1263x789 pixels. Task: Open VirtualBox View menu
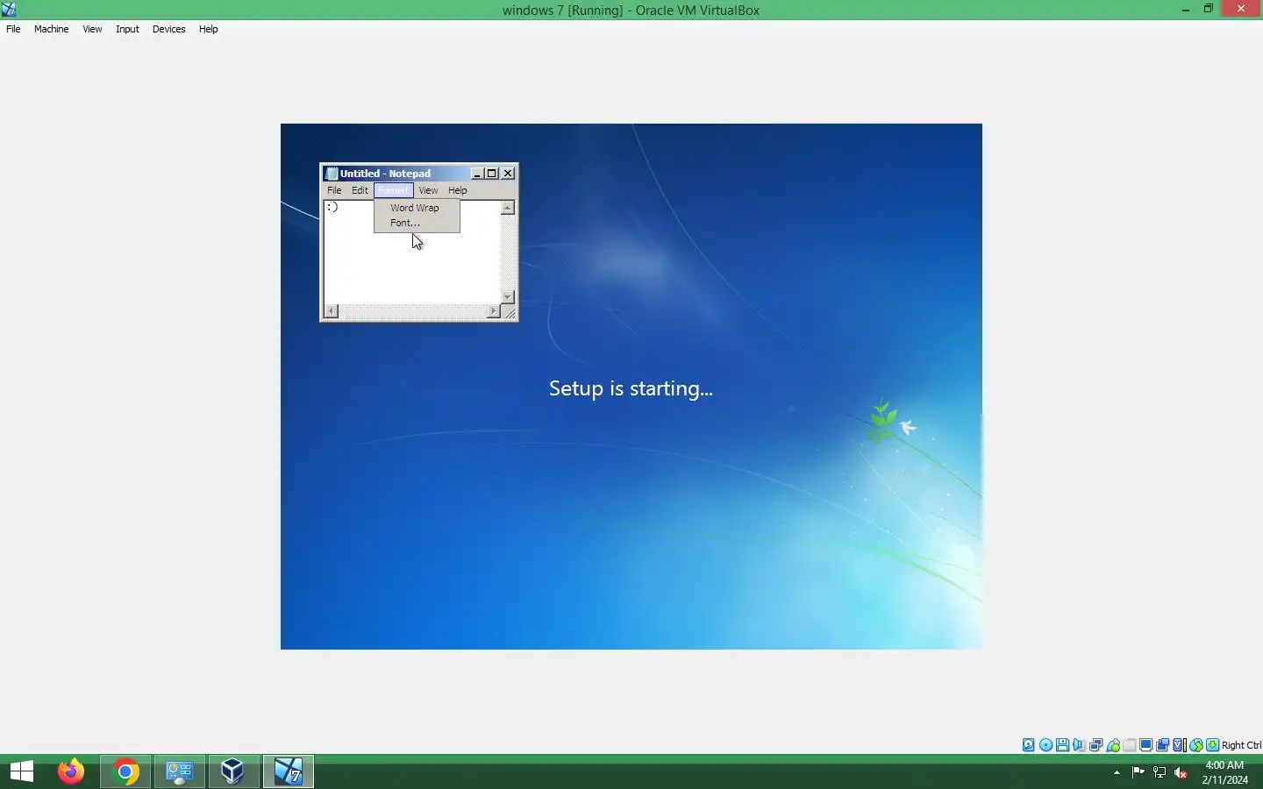92,29
